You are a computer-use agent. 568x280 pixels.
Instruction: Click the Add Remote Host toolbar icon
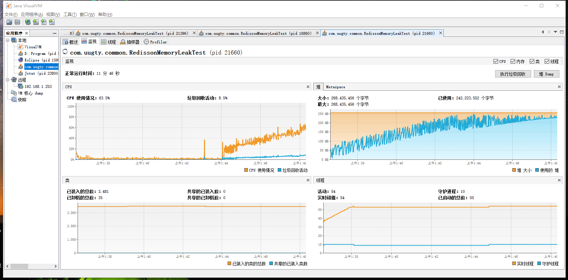[x=28, y=22]
